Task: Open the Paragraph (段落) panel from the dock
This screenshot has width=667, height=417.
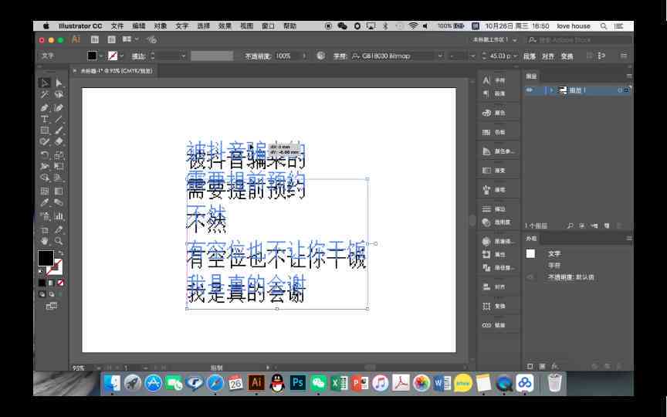Action: [495, 93]
